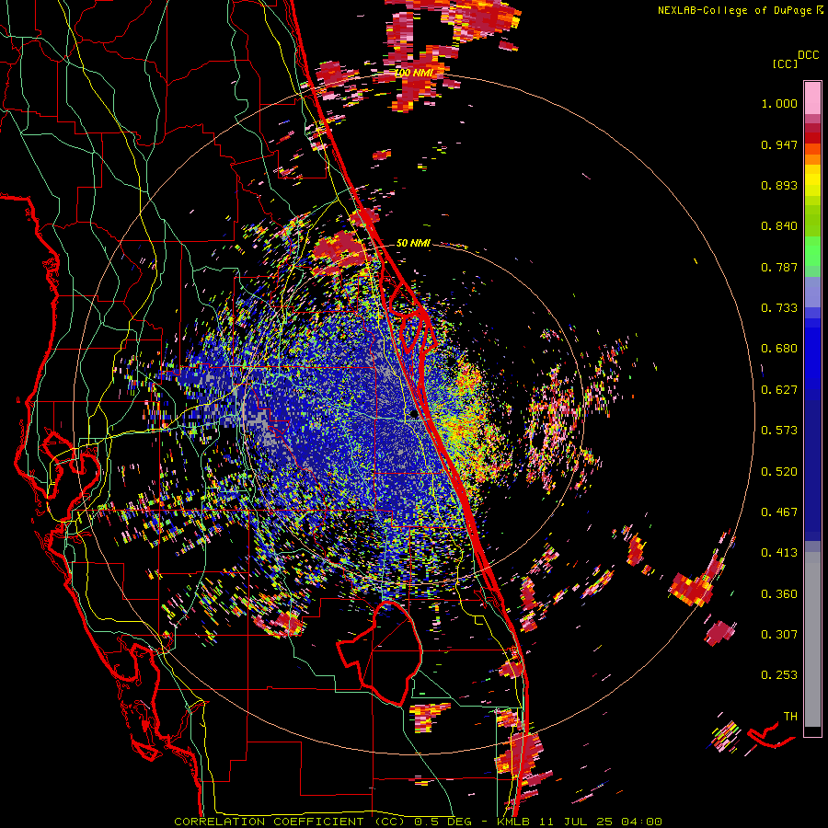Select the 0.840 scale value
This screenshot has height=828, width=828.
779,226
